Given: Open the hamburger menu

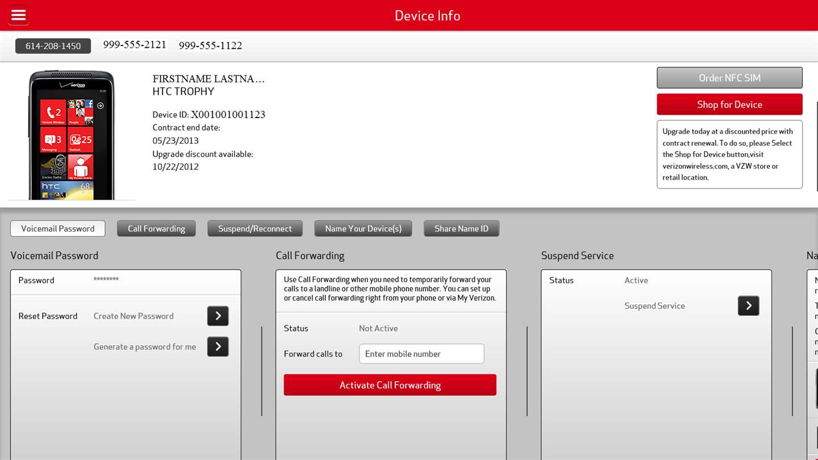Looking at the screenshot, I should click(x=18, y=15).
